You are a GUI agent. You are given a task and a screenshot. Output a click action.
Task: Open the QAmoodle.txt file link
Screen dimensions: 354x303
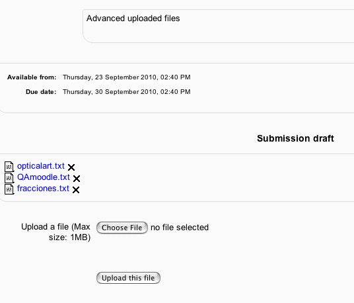(x=44, y=177)
